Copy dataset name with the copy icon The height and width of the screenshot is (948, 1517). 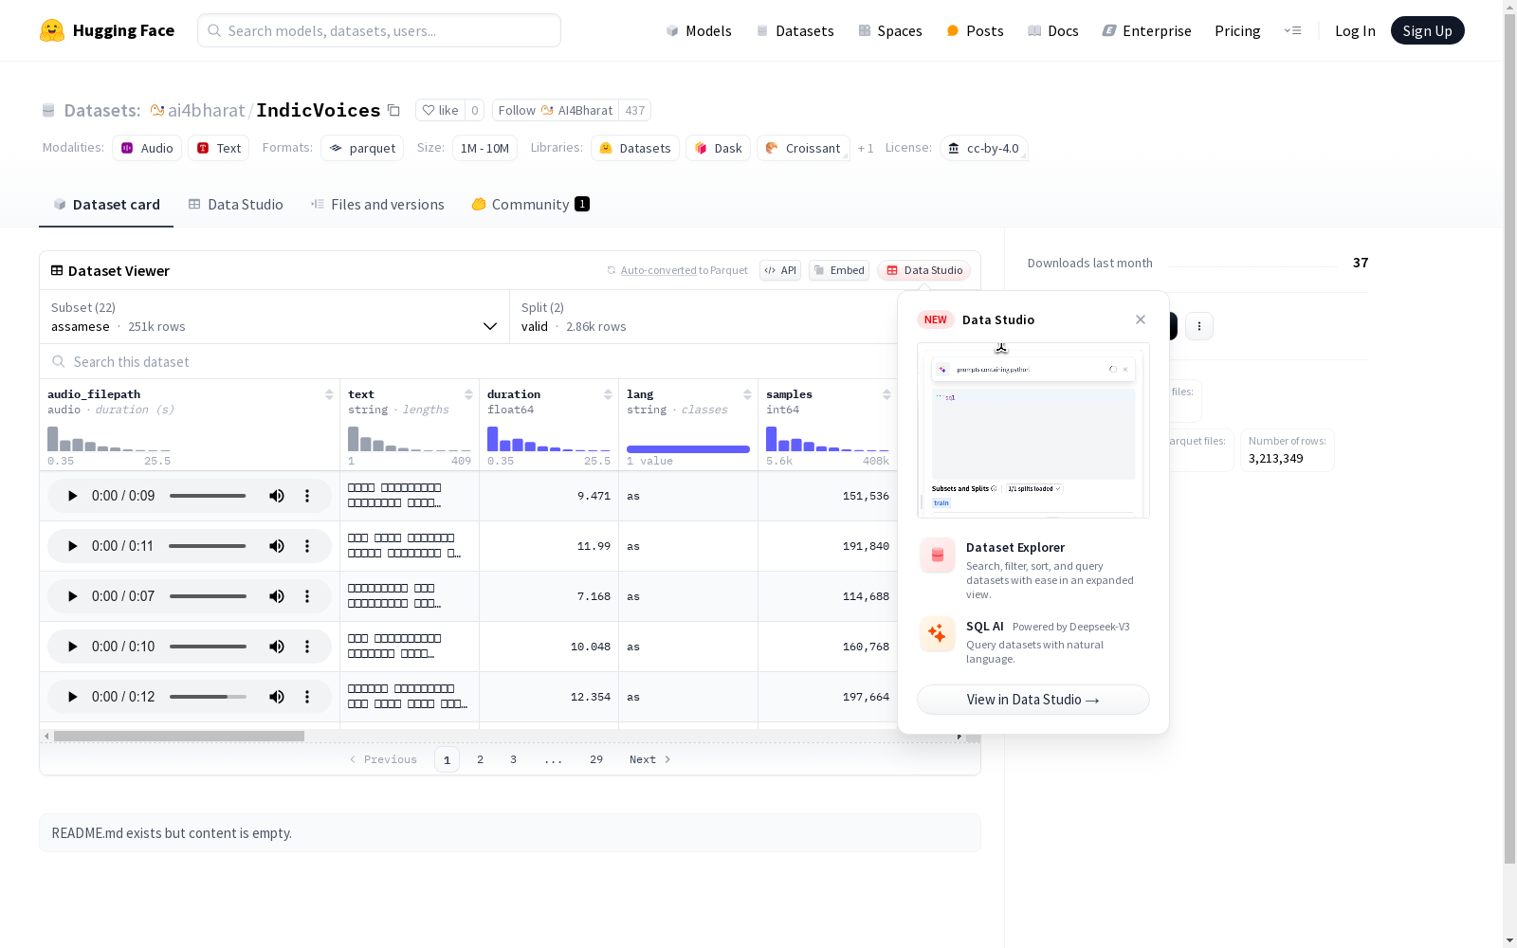[x=393, y=110]
